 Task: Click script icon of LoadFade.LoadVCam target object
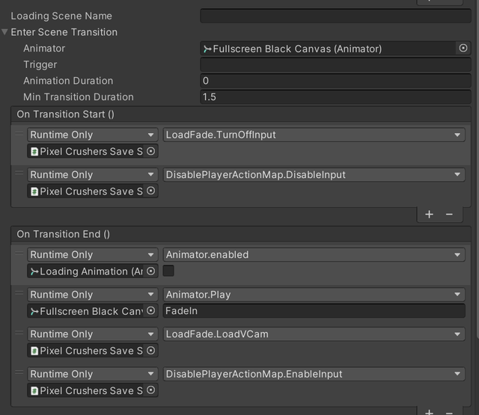coord(34,351)
